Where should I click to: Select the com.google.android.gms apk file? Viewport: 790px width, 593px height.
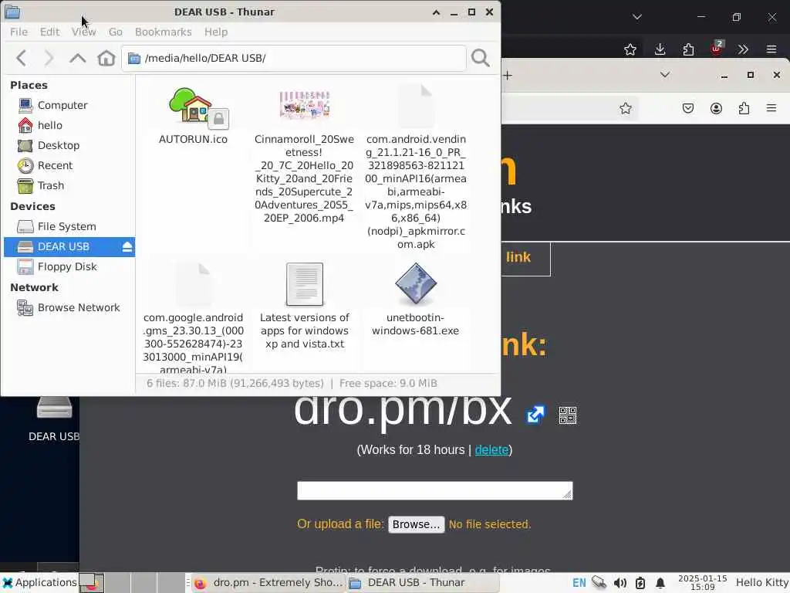193,284
